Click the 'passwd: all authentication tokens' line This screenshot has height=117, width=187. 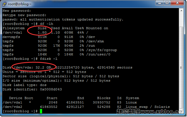click(63, 19)
